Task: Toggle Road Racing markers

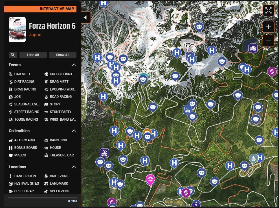Action: point(58,97)
